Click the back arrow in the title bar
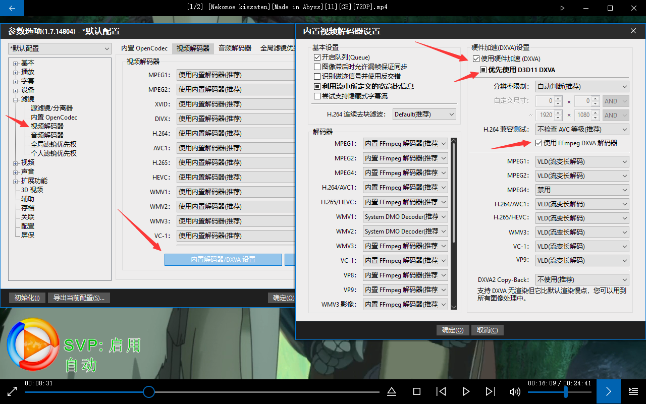 12,8
